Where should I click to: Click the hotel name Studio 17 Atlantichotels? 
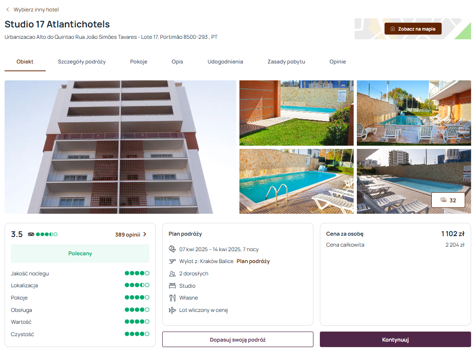pyautogui.click(x=57, y=24)
